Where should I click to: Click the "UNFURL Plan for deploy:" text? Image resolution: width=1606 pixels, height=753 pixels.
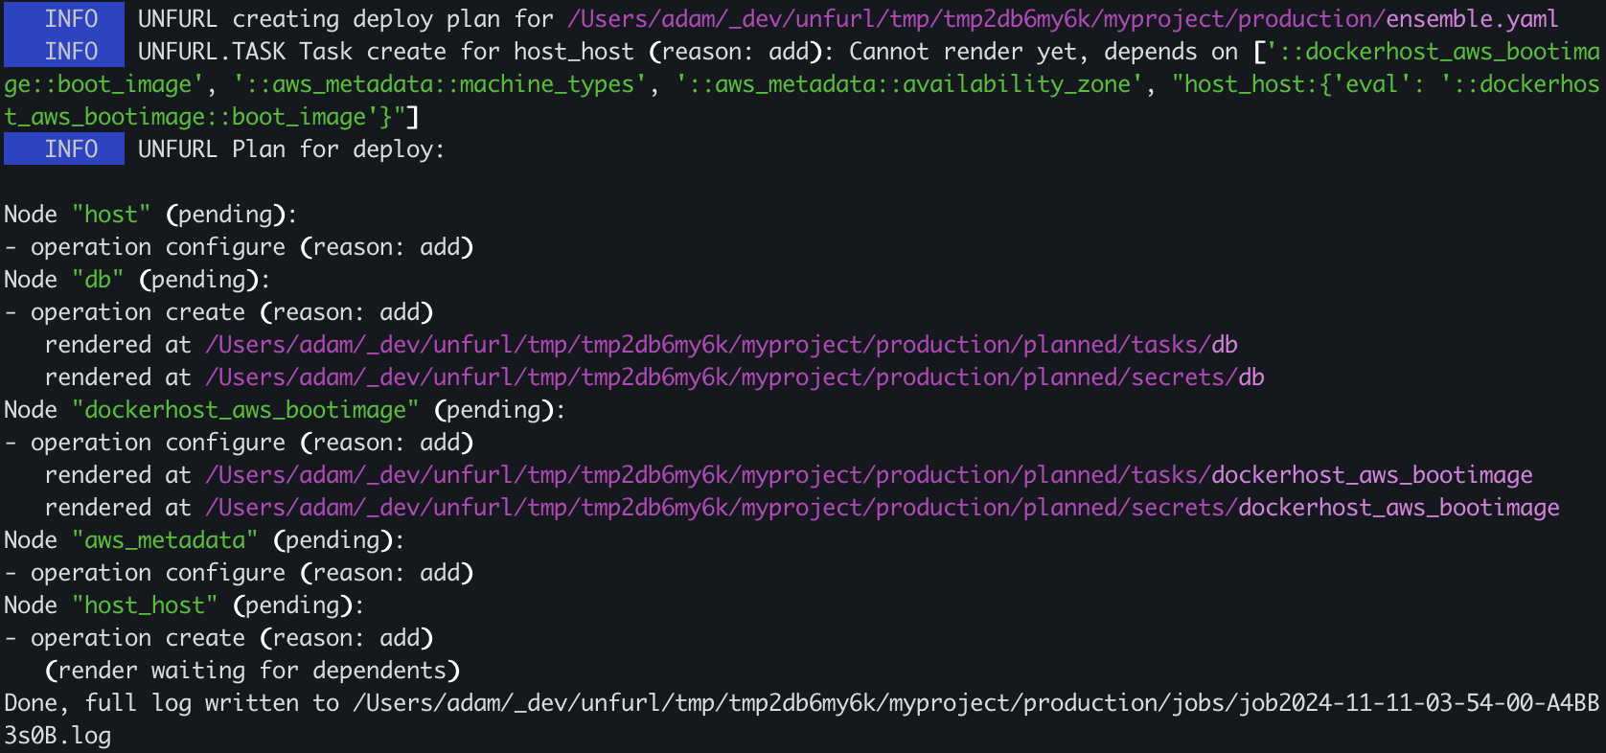click(291, 149)
